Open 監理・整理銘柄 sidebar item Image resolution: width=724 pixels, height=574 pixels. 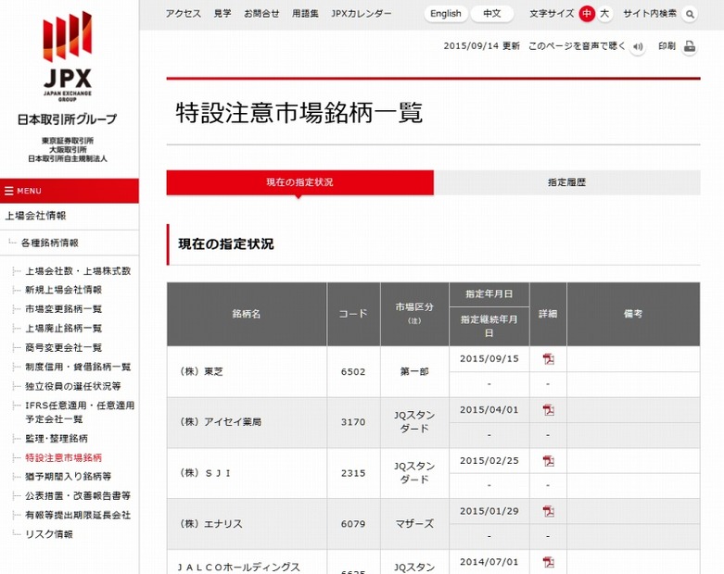click(57, 439)
